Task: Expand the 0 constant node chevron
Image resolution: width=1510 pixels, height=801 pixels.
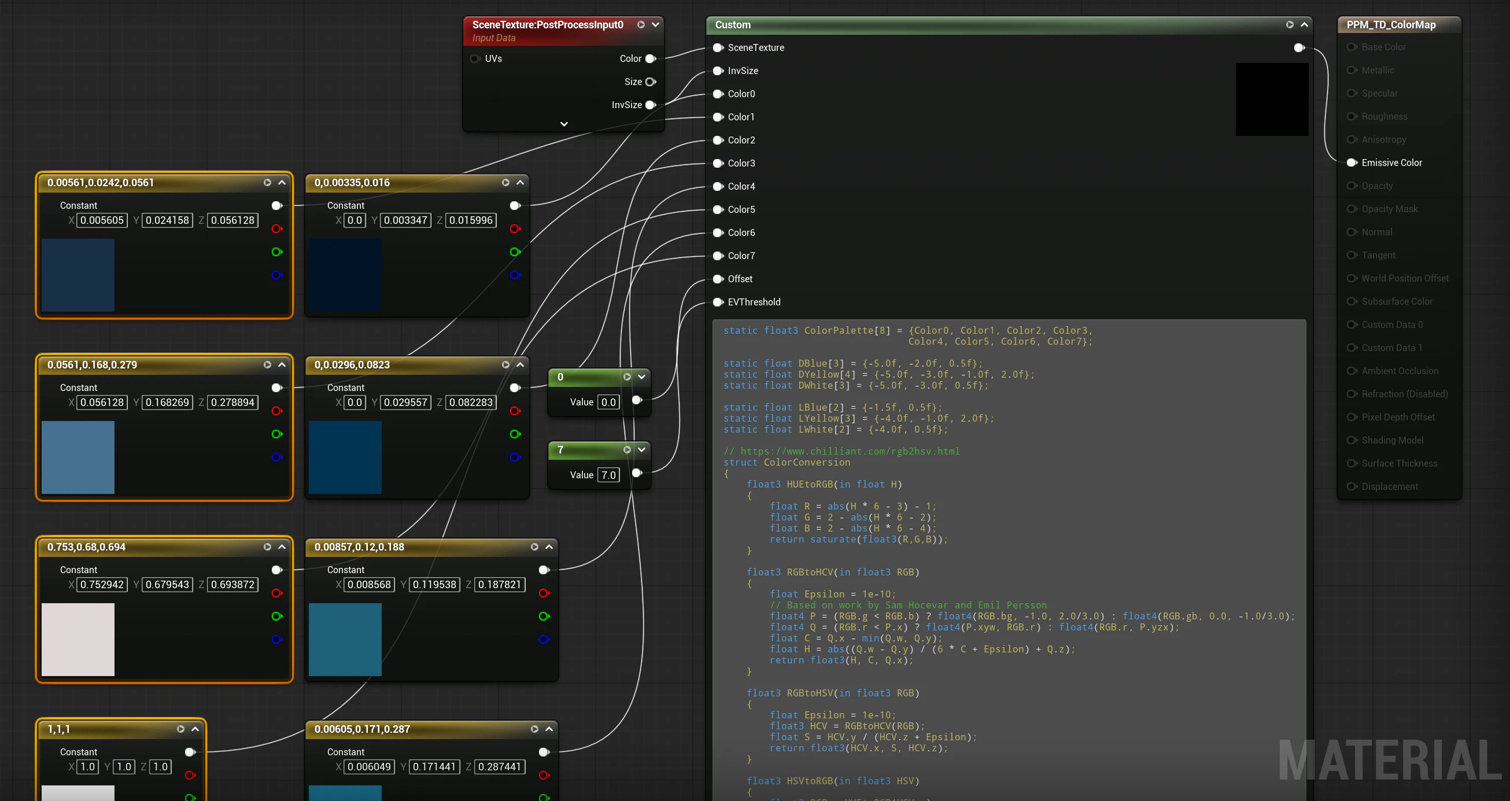Action: pos(642,376)
